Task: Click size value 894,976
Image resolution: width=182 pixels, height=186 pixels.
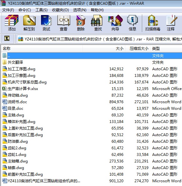Action: (116, 102)
